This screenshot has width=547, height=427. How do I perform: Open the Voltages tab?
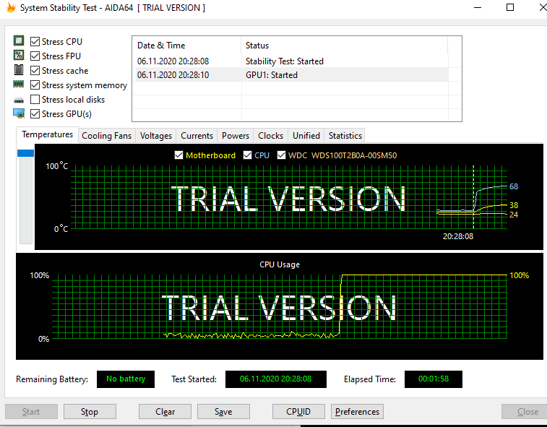point(156,136)
